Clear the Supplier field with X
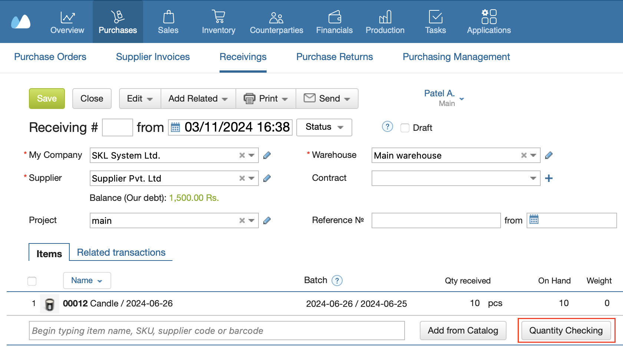The height and width of the screenshot is (355, 623). (242, 178)
